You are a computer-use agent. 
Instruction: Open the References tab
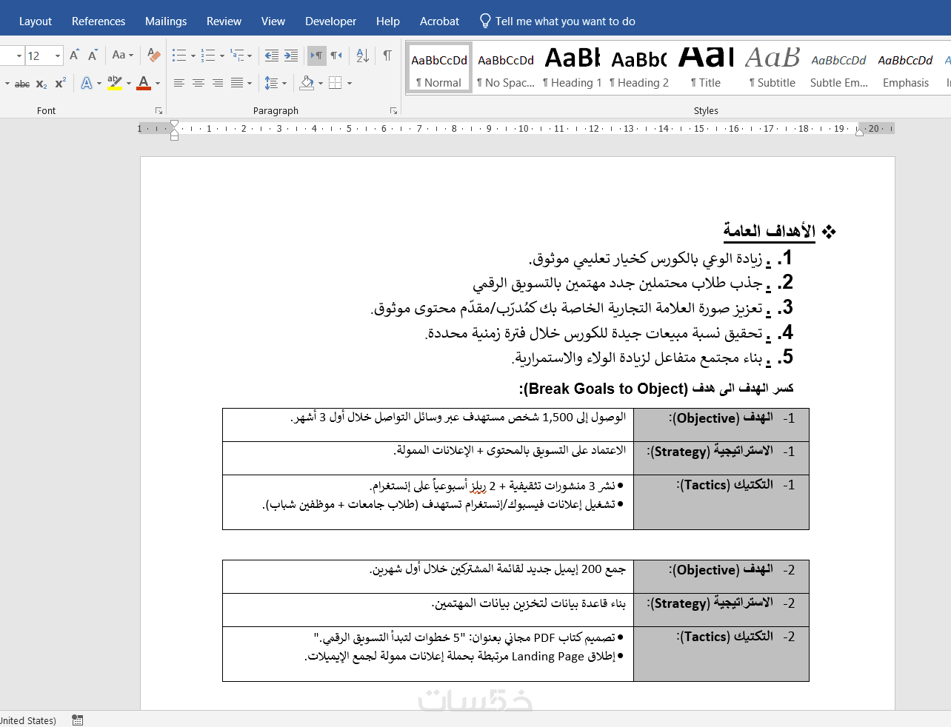(x=99, y=21)
